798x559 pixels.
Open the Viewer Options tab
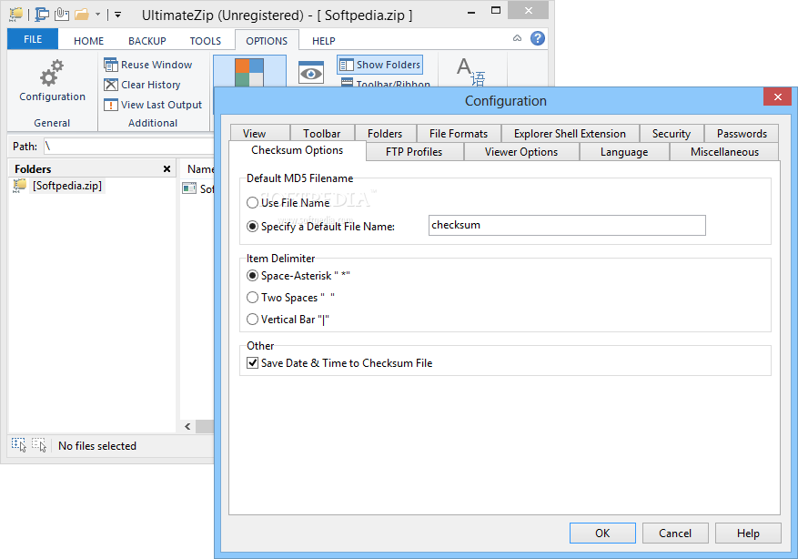(x=521, y=152)
